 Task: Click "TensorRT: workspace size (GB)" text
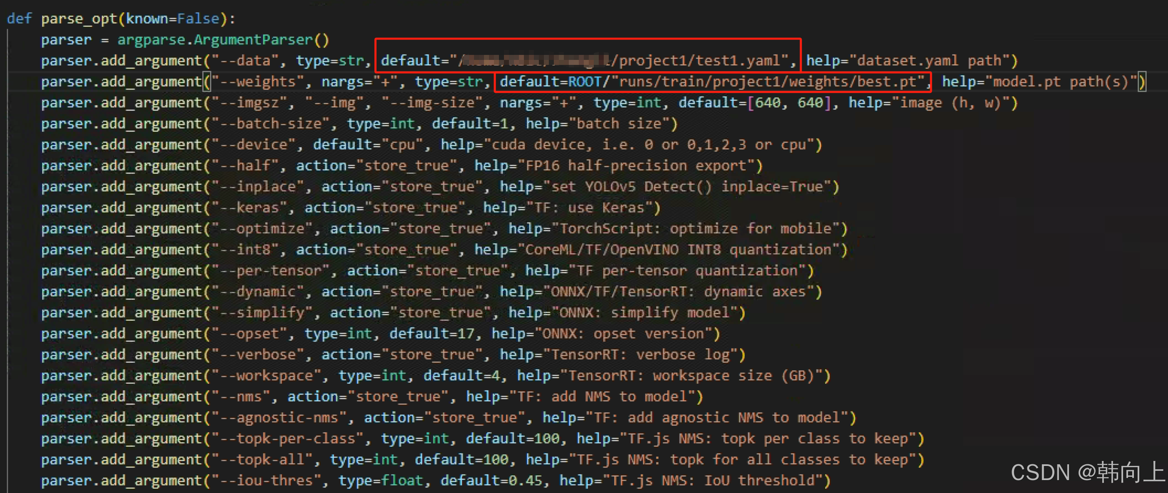pos(691,376)
